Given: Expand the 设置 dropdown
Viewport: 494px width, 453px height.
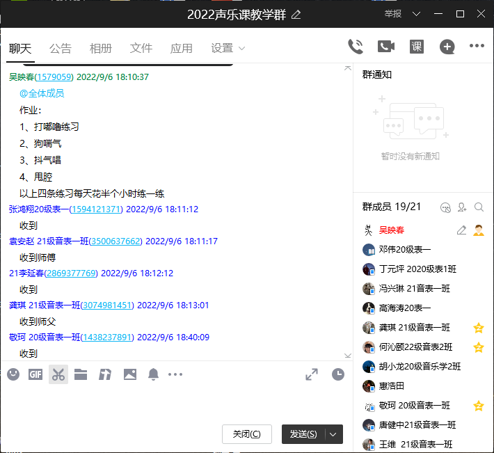Looking at the screenshot, I should 228,49.
